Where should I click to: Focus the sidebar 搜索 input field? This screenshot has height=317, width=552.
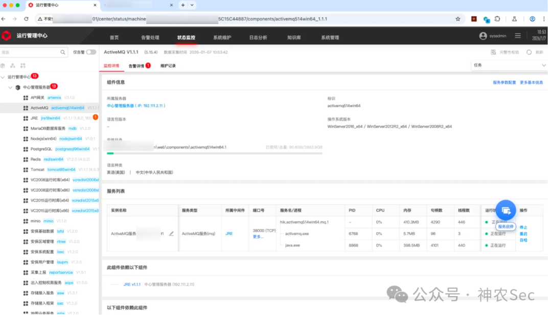(30, 53)
